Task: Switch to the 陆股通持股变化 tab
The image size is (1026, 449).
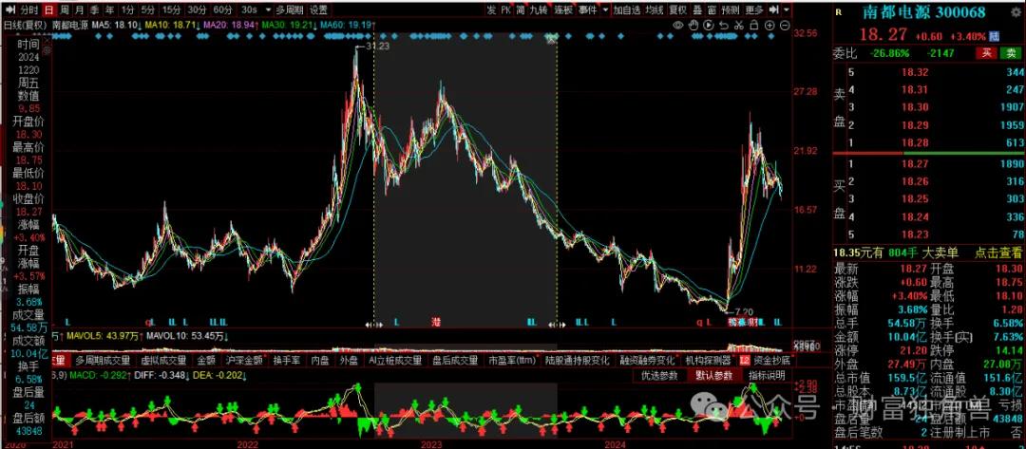Action: pyautogui.click(x=577, y=360)
